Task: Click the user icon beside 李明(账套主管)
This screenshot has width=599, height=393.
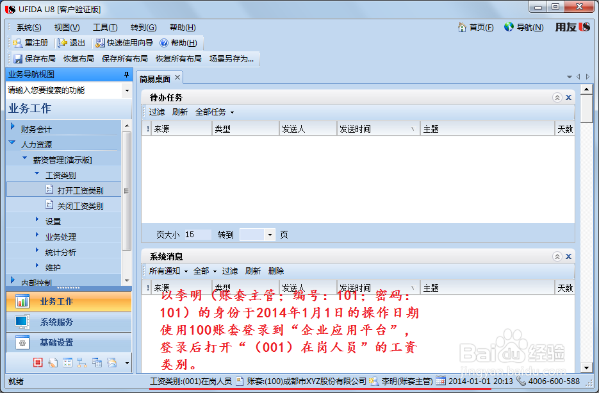Action: point(374,381)
